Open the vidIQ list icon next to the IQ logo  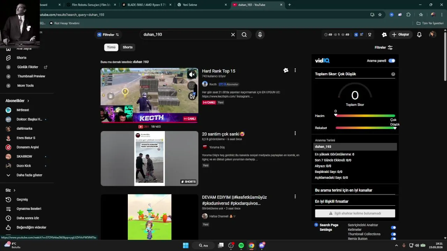[x=361, y=35]
